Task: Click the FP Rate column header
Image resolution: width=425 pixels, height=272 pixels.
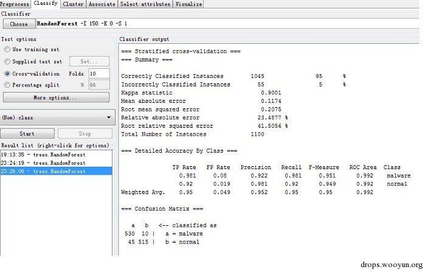Action: coord(218,167)
